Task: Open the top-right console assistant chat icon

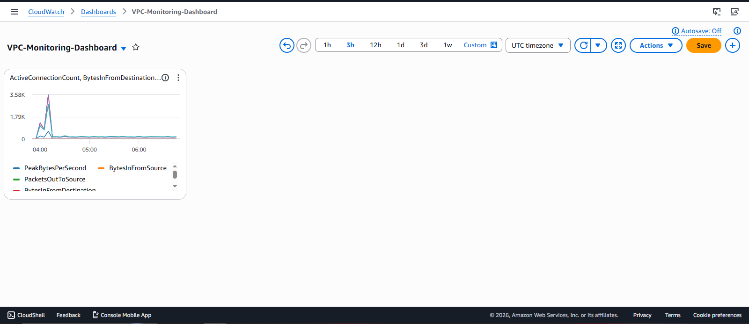Action: coord(717,12)
